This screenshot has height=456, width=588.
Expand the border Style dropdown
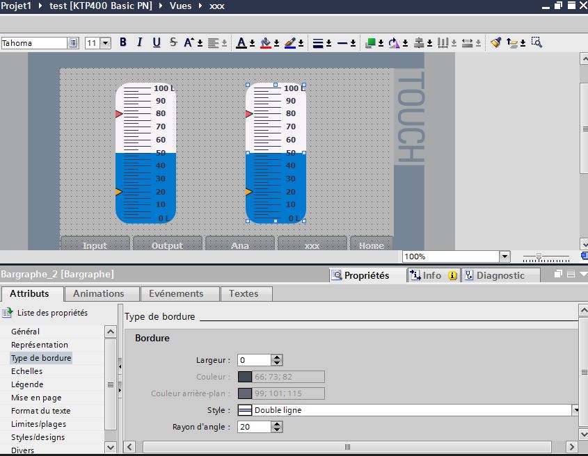(575, 410)
